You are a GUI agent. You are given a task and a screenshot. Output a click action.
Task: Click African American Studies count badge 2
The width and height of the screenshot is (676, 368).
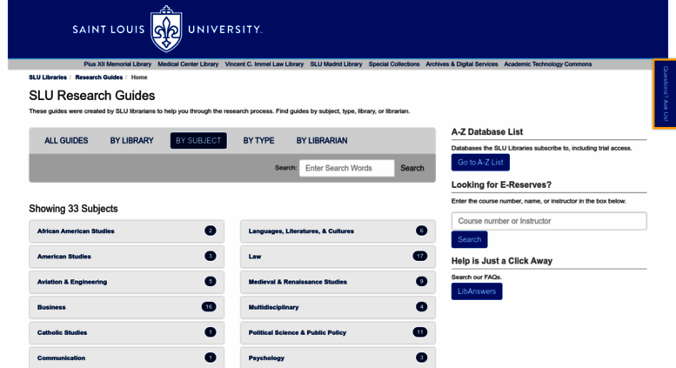(210, 231)
